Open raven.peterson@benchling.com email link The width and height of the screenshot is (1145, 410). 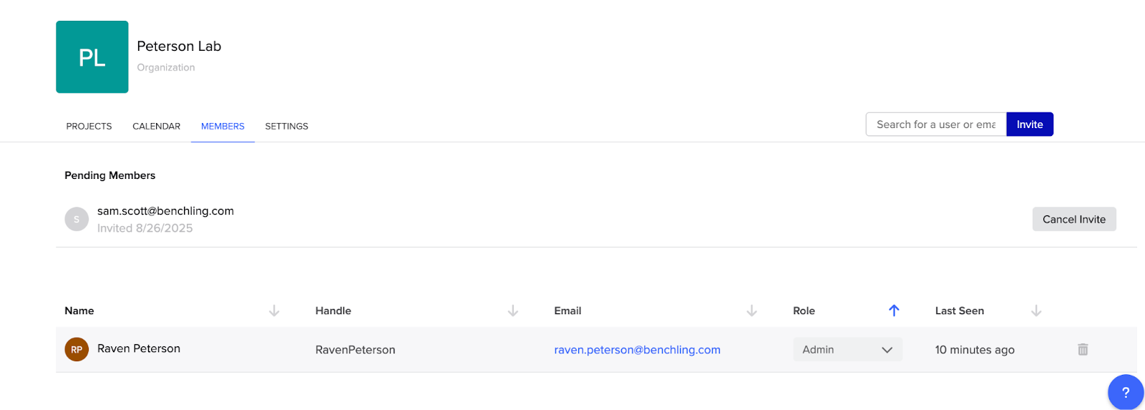point(637,349)
